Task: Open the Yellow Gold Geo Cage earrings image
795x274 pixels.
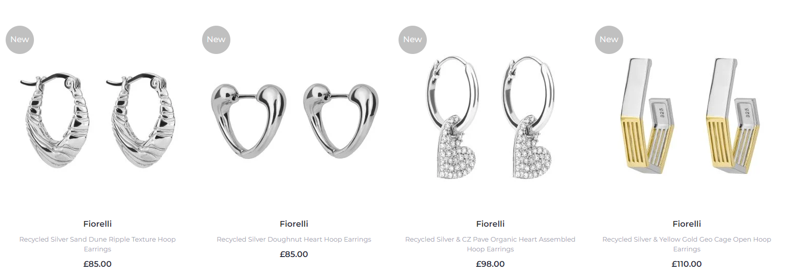Action: point(687,116)
